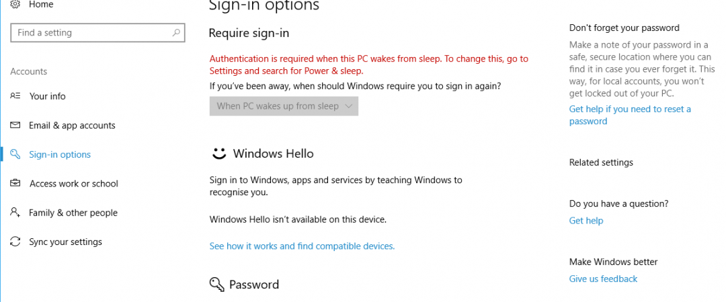Open 'See how it works and find compatible devices' link
This screenshot has width=726, height=302.
point(302,246)
